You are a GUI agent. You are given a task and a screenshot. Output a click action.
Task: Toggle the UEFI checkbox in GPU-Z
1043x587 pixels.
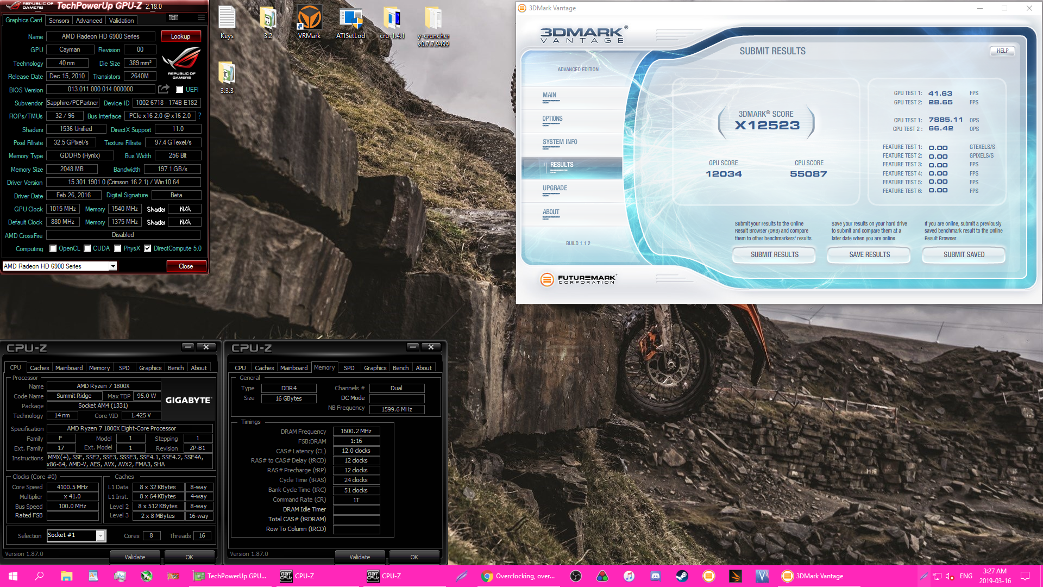(180, 90)
